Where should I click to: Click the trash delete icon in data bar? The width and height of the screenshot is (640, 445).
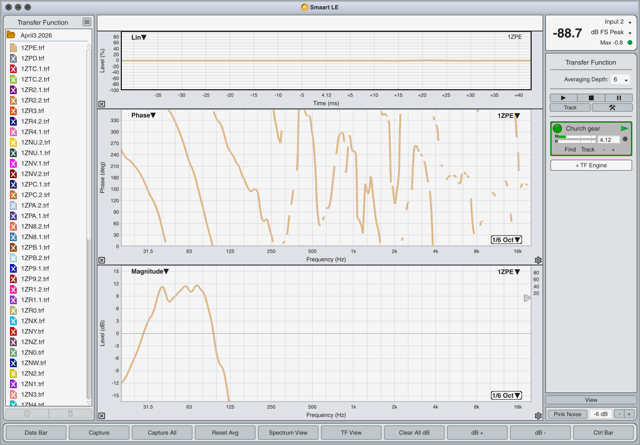[70, 413]
